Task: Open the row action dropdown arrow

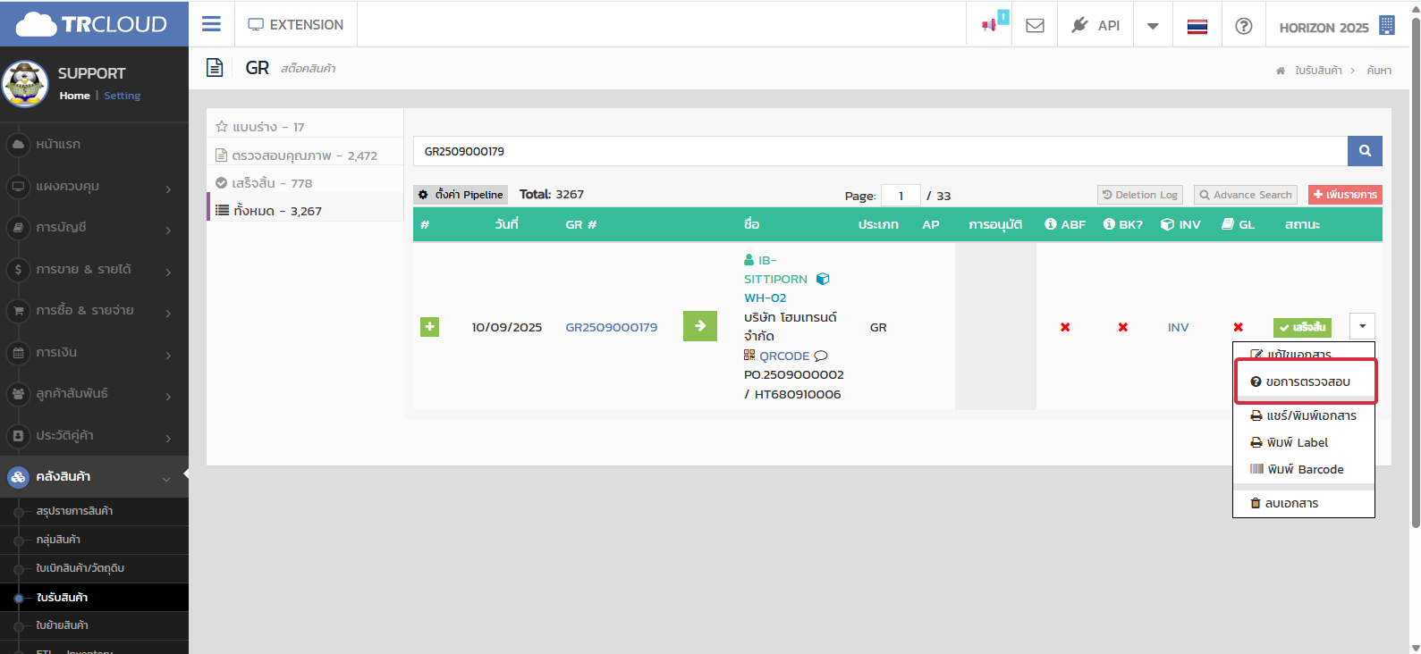Action: [1362, 326]
